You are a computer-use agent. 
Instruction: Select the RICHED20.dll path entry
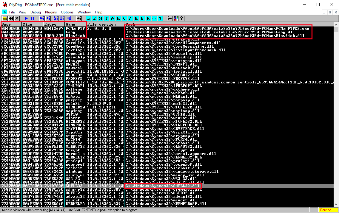pyautogui.click(x=164, y=107)
